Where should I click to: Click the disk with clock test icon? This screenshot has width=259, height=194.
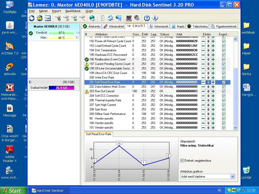point(66,18)
